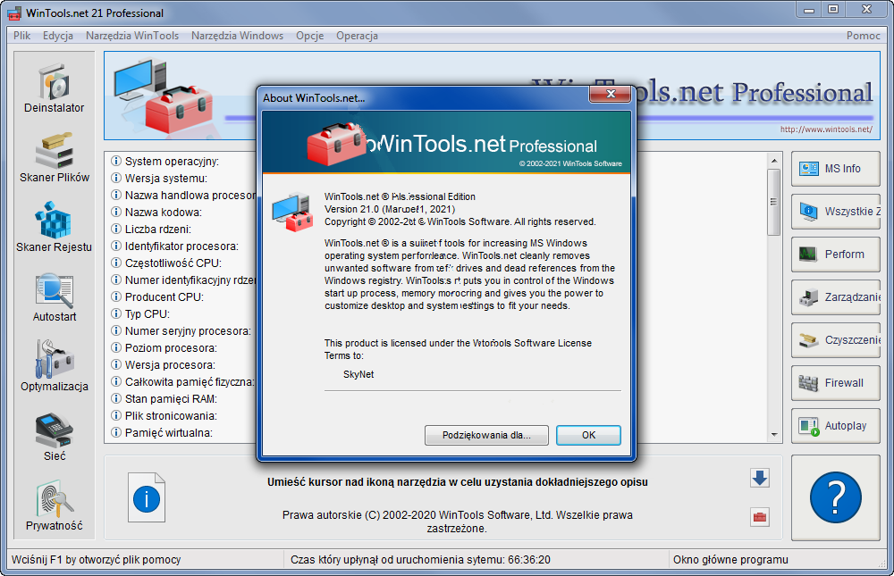Open the Czyszczenie cleanup button
The height and width of the screenshot is (576, 894).
pos(835,340)
